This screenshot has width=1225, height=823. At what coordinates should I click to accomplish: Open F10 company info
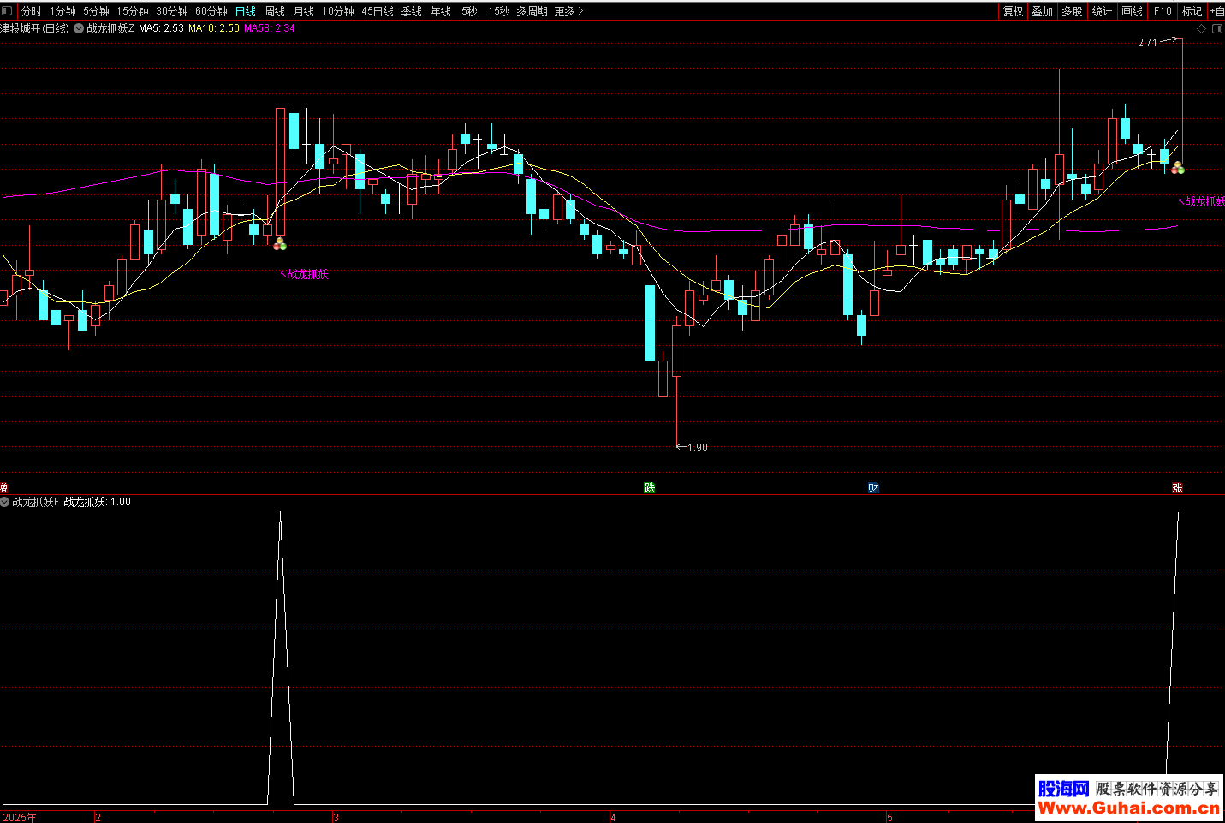click(1163, 11)
